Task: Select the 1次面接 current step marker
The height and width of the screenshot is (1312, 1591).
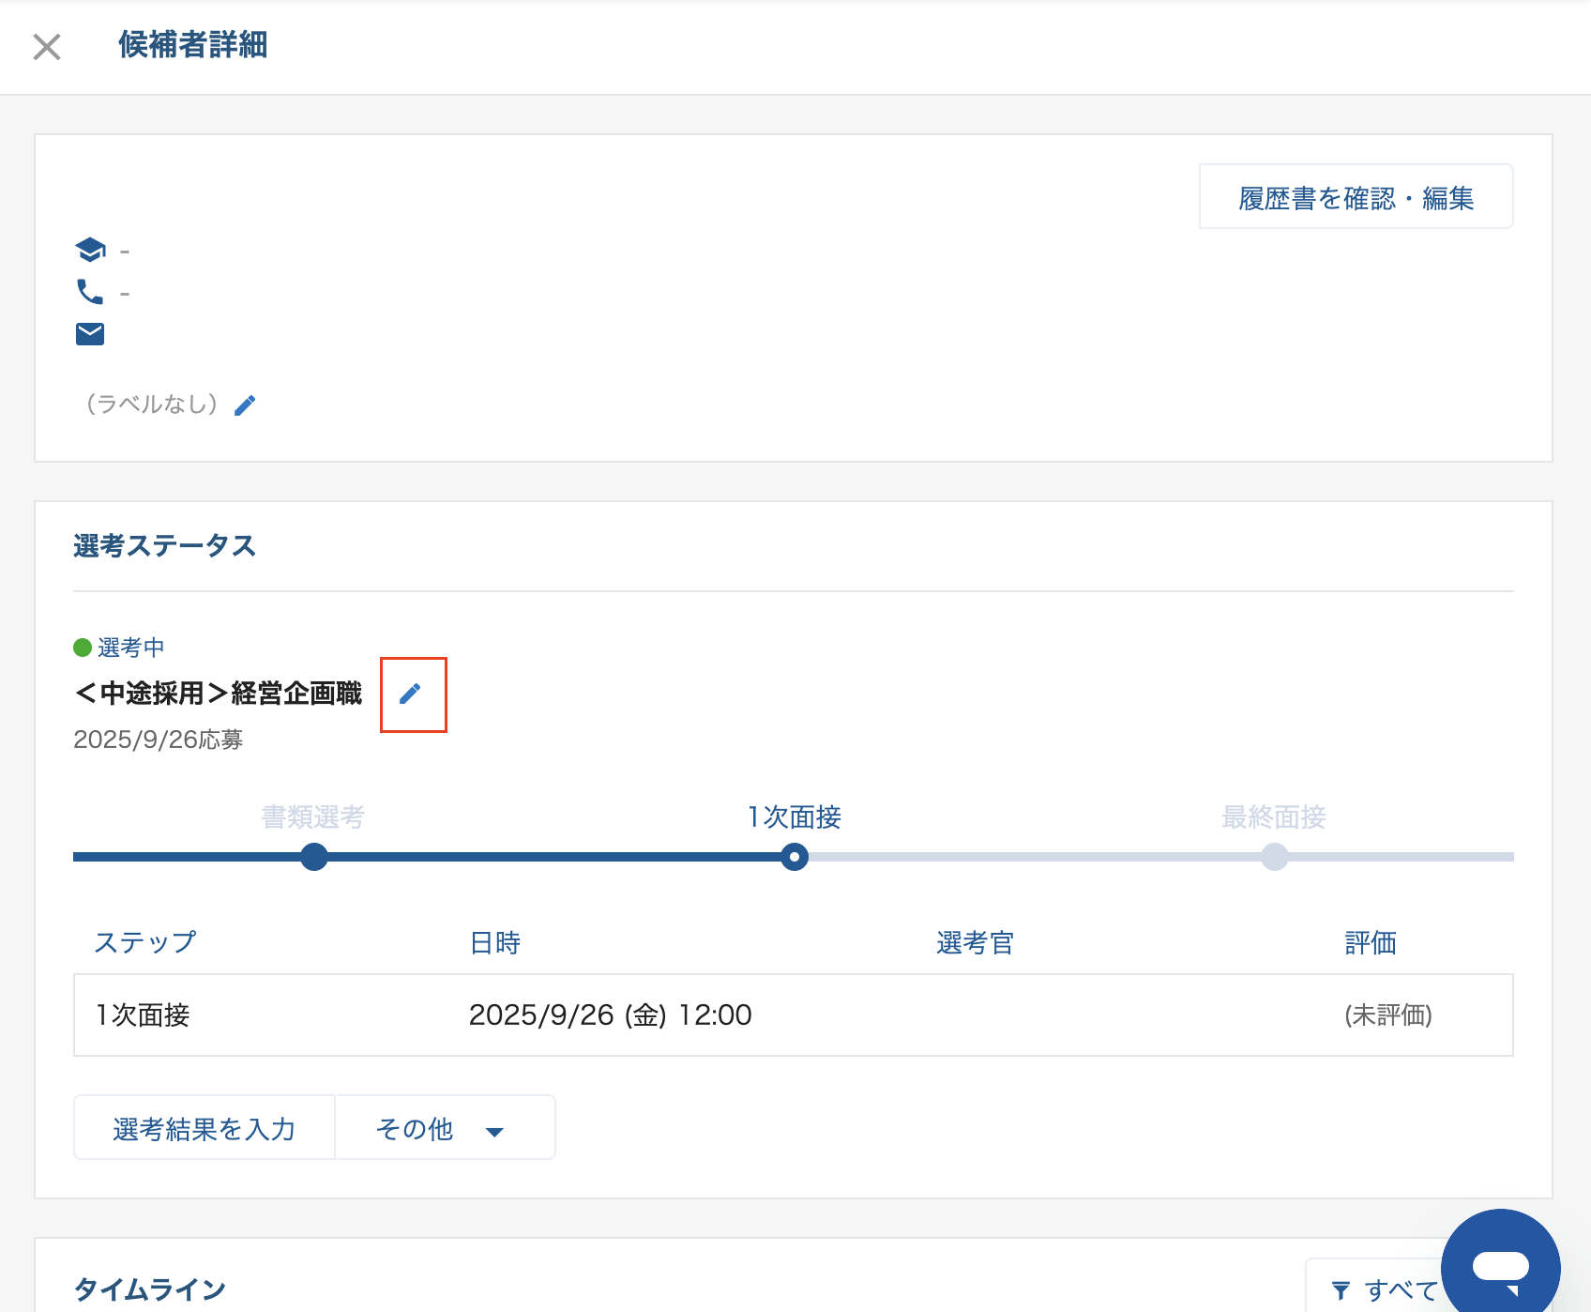Action: [795, 857]
